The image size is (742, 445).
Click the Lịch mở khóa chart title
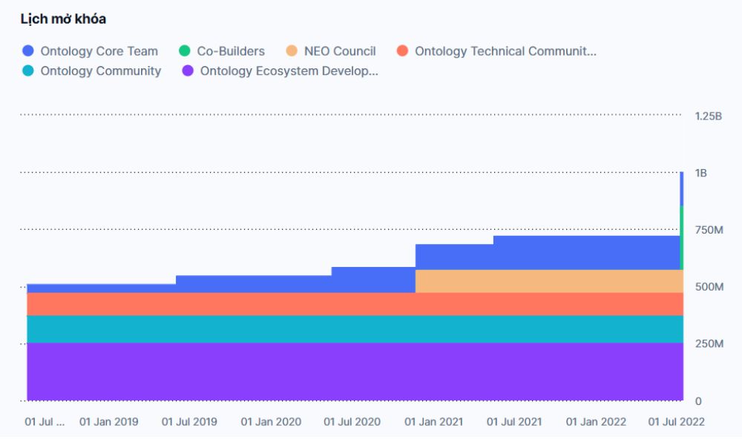pyautogui.click(x=63, y=19)
